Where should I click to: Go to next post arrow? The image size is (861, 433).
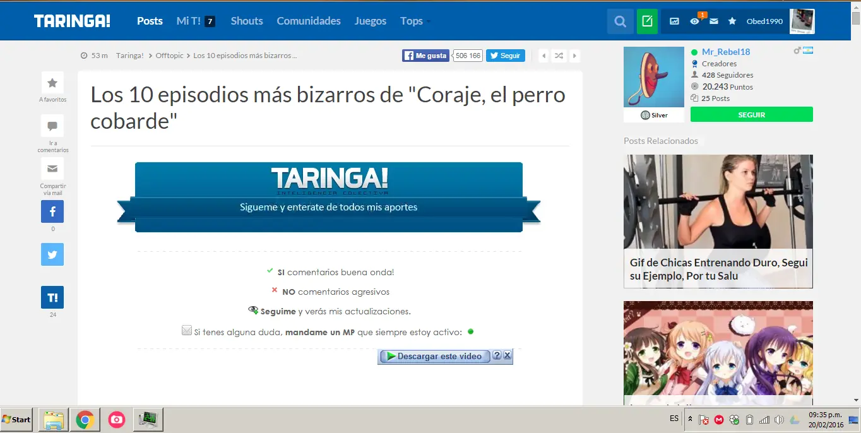click(574, 56)
